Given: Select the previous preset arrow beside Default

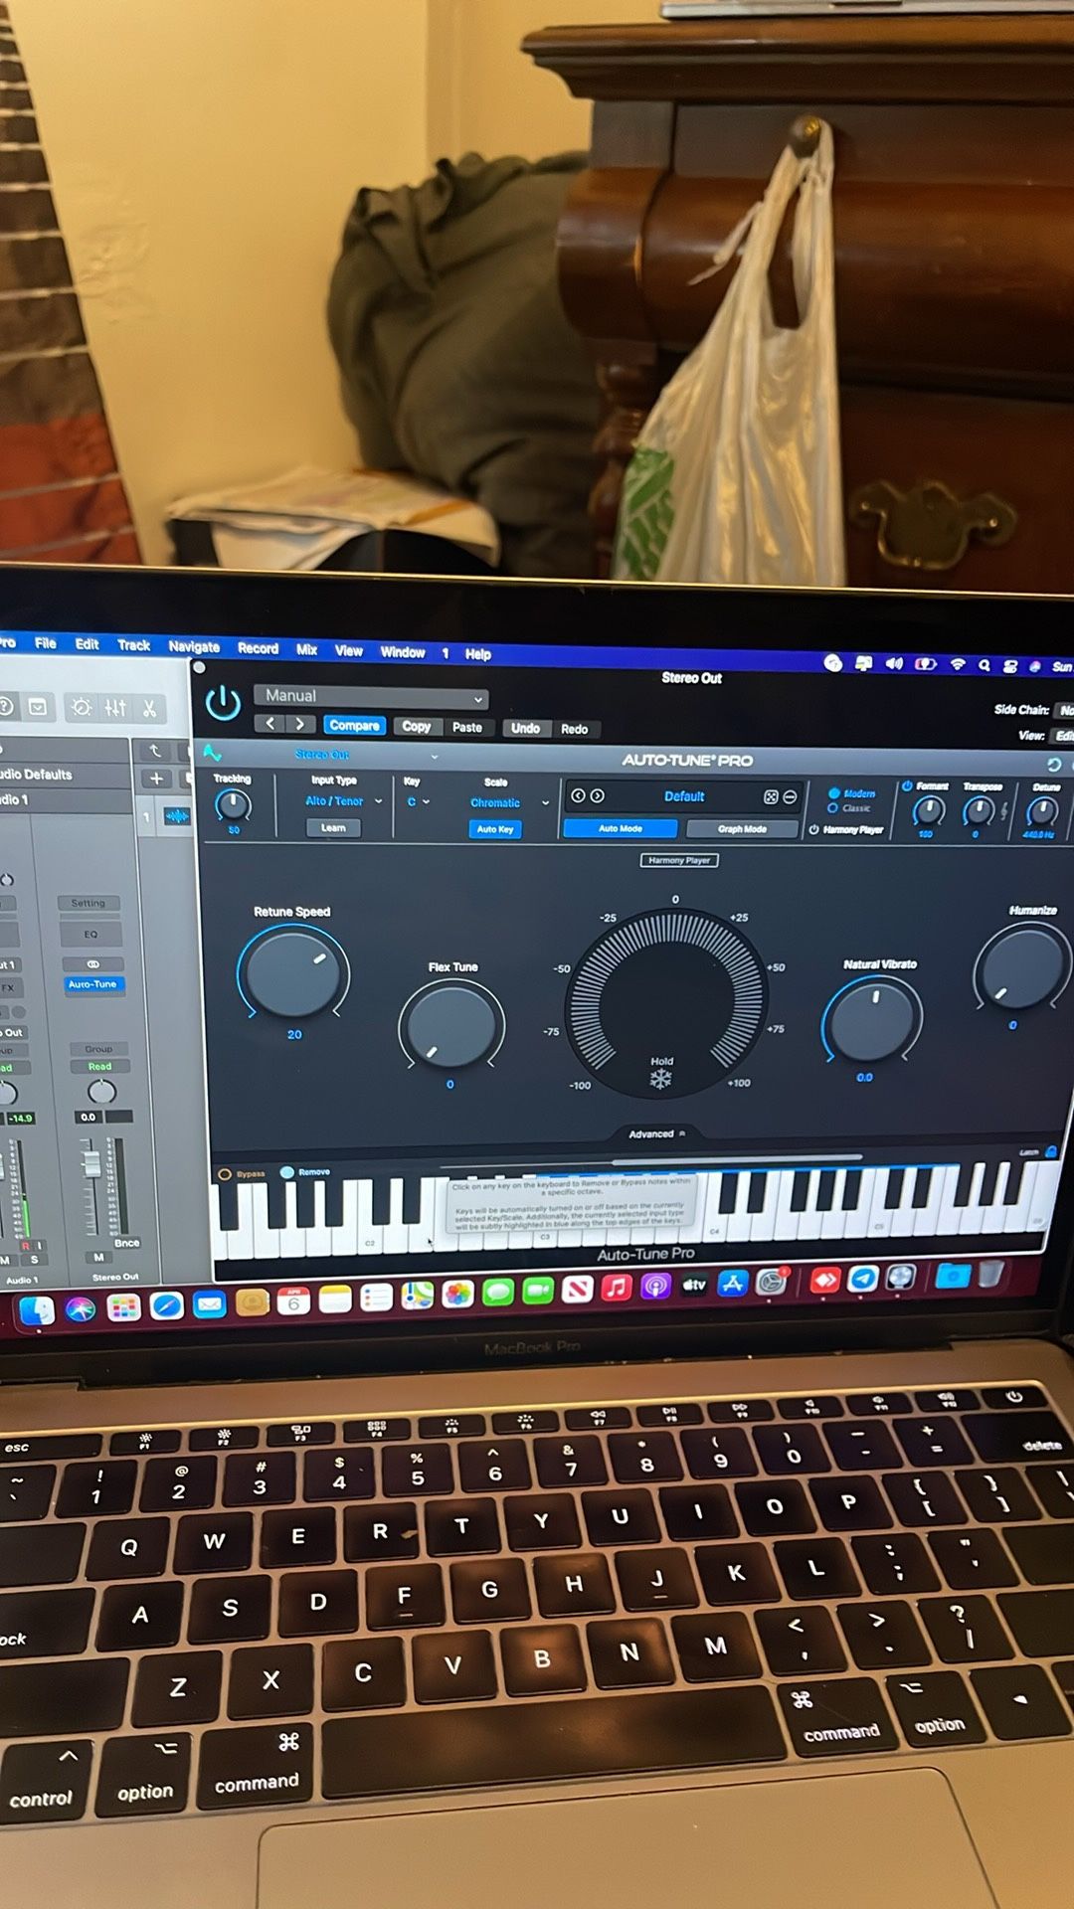Looking at the screenshot, I should [x=578, y=795].
